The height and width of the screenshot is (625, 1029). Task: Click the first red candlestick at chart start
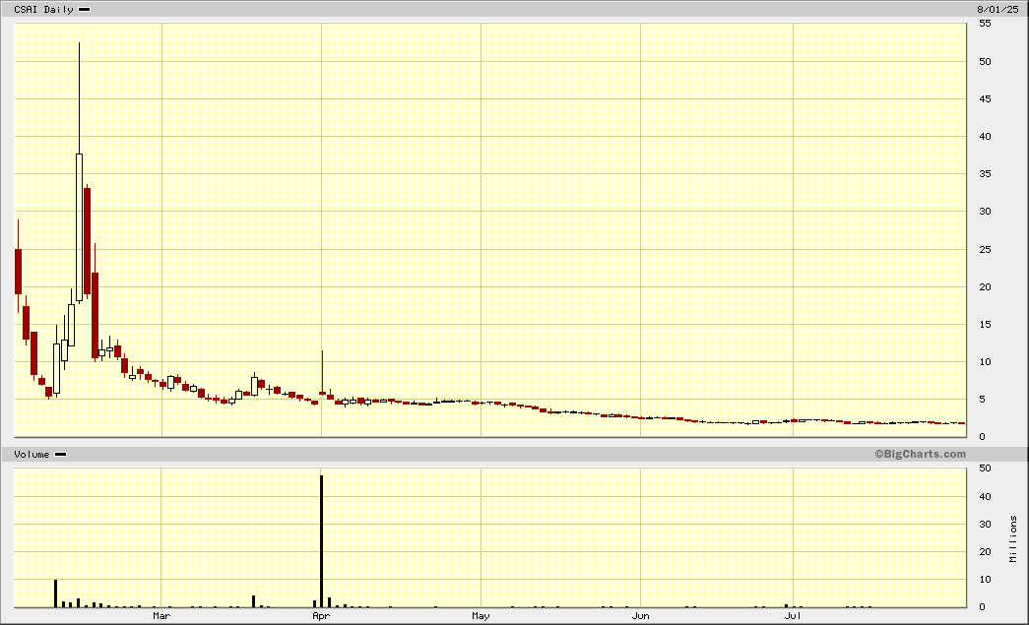click(x=18, y=271)
